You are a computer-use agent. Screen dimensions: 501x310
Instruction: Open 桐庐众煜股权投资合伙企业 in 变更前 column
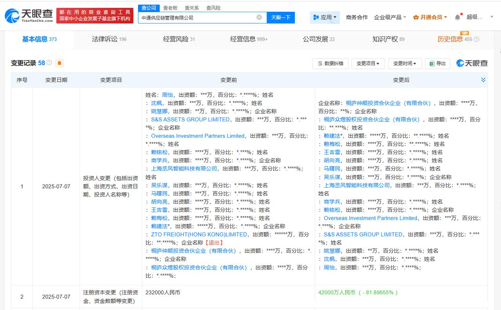pyautogui.click(x=199, y=267)
